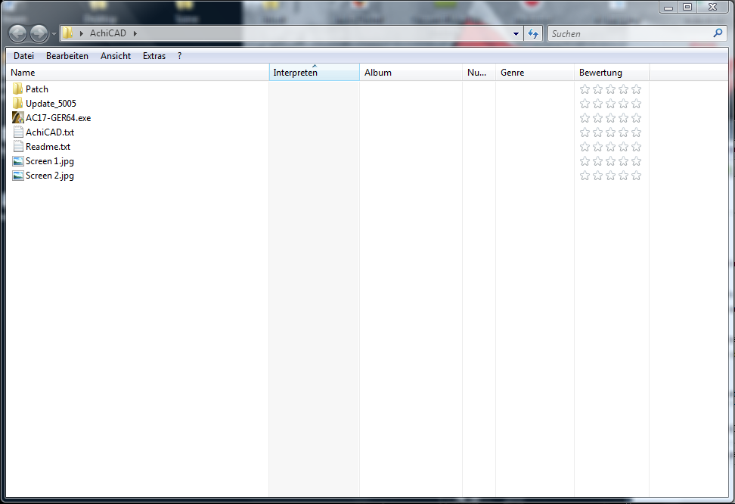Open the Bearbeiten menu
This screenshot has width=735, height=504.
click(67, 56)
